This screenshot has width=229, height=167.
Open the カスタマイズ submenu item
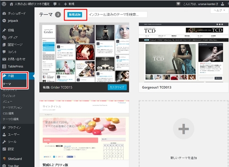point(10,90)
